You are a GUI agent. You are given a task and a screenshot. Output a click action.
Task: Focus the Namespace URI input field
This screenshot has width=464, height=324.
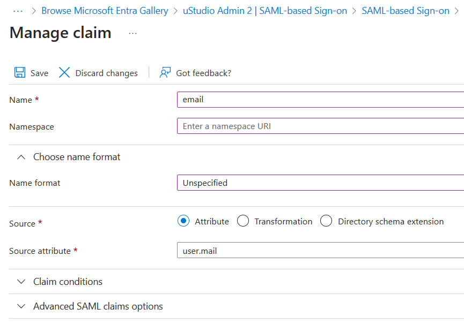tap(320, 126)
